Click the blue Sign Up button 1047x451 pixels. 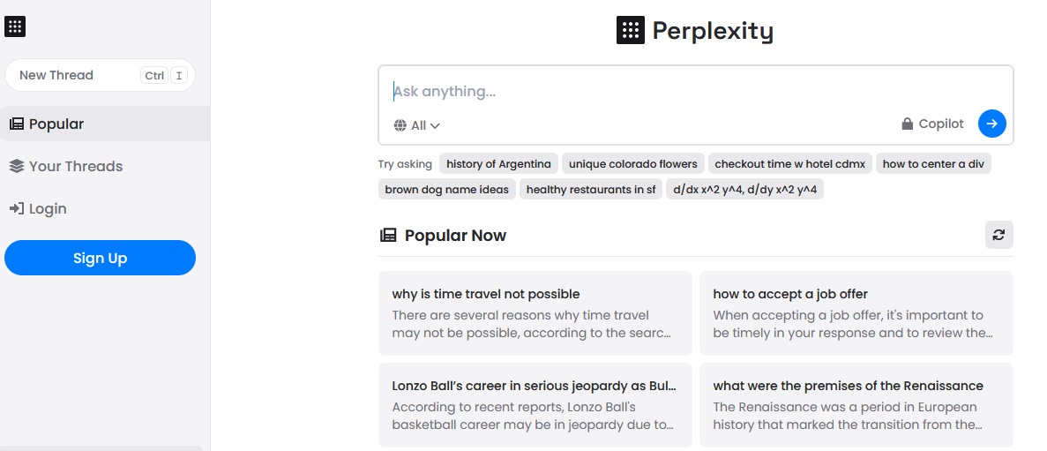[x=101, y=258]
